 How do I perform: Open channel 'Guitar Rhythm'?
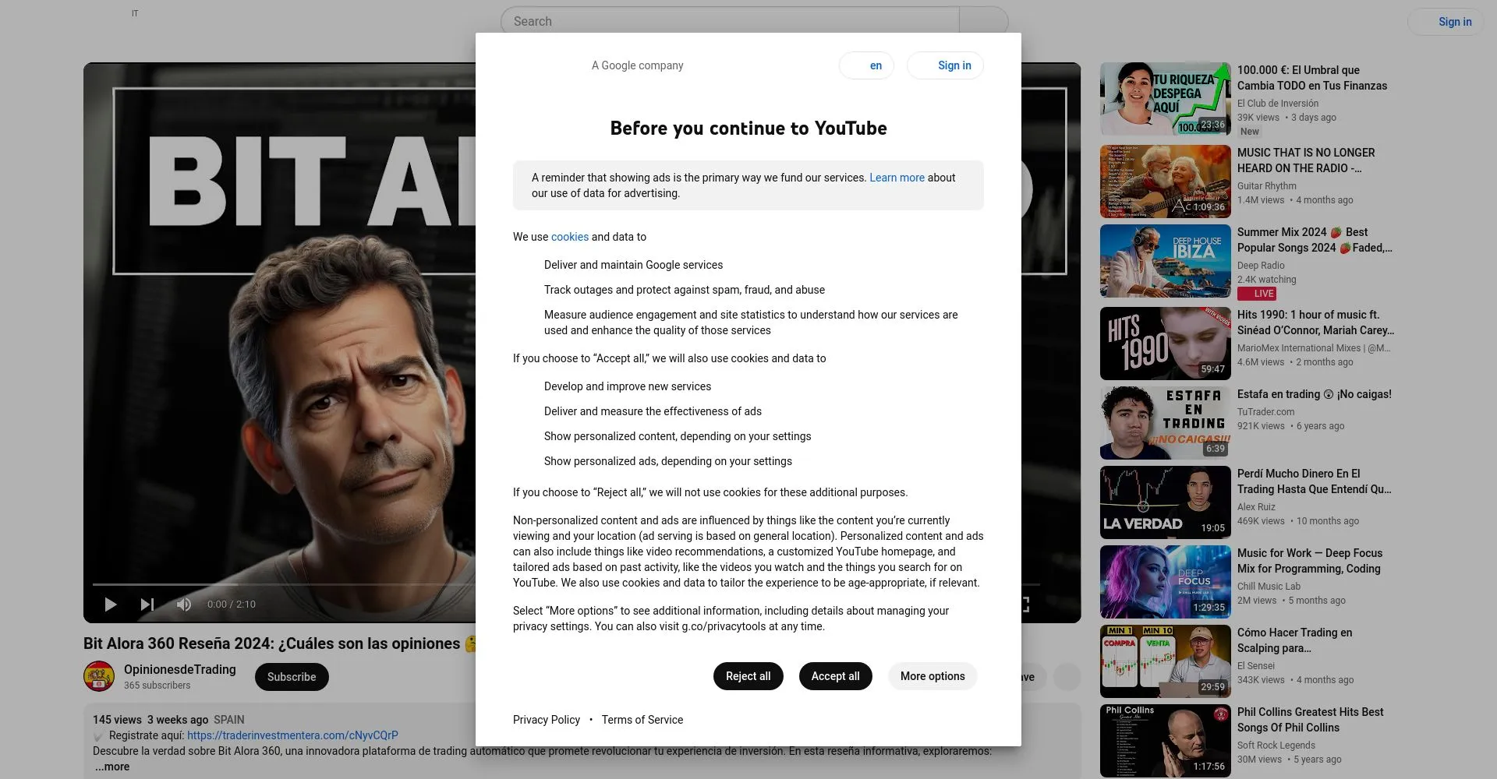(1267, 186)
